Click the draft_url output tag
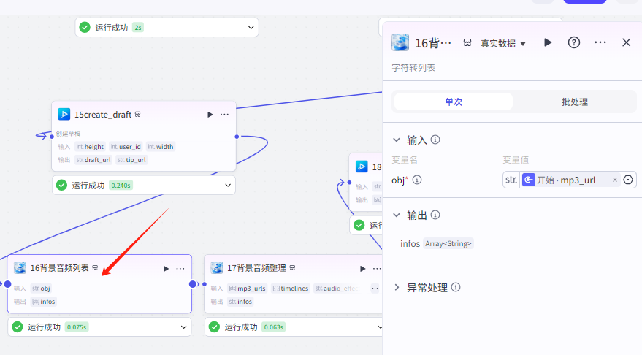 point(93,160)
